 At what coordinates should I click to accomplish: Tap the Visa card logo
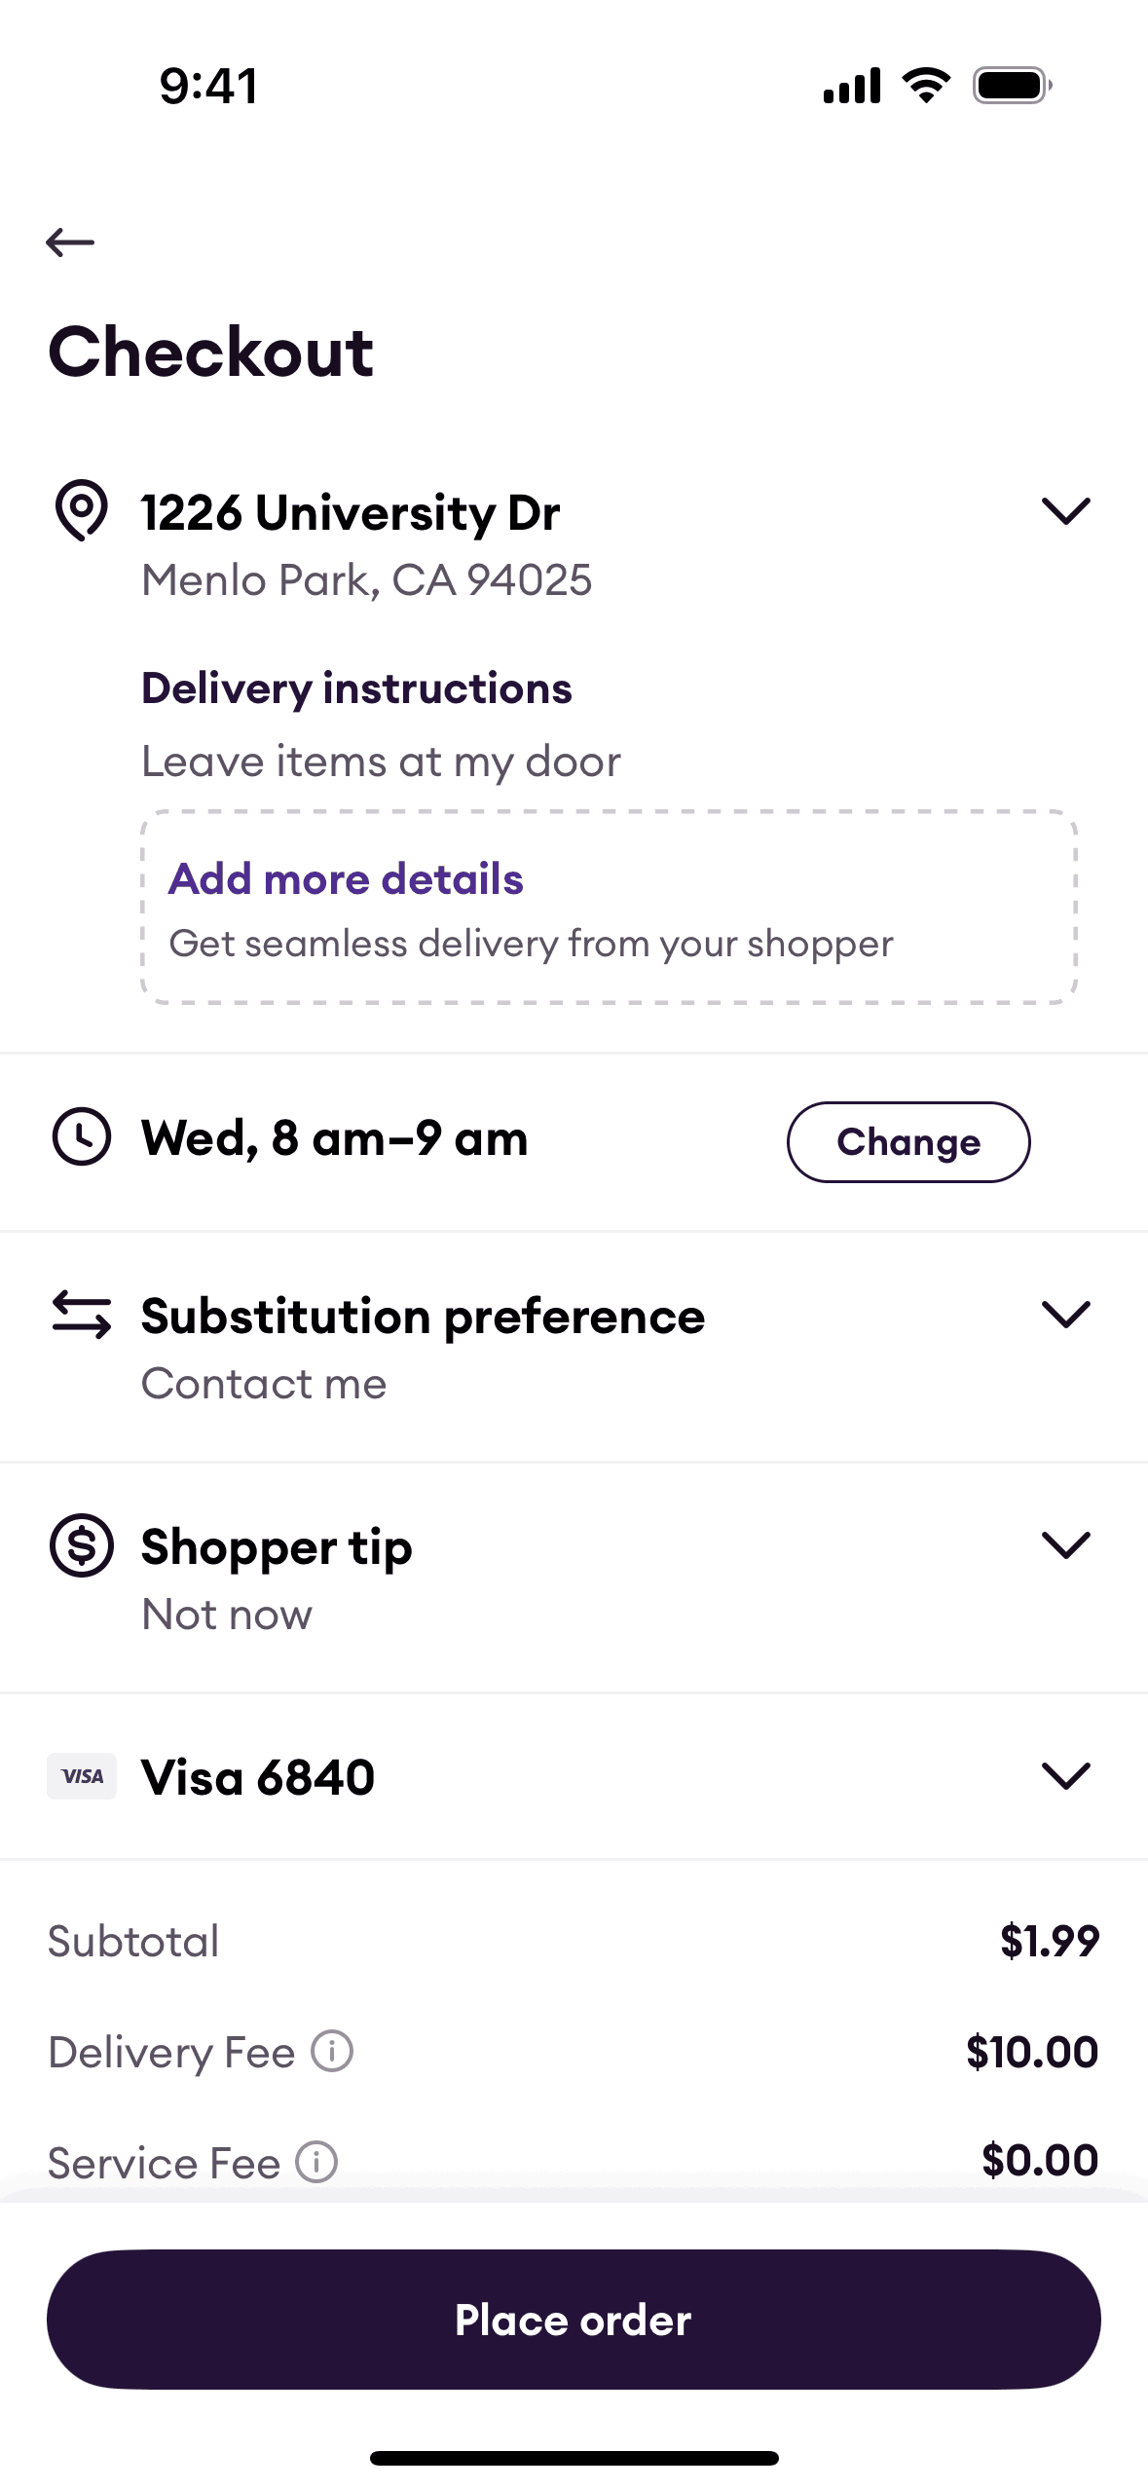[x=82, y=1776]
